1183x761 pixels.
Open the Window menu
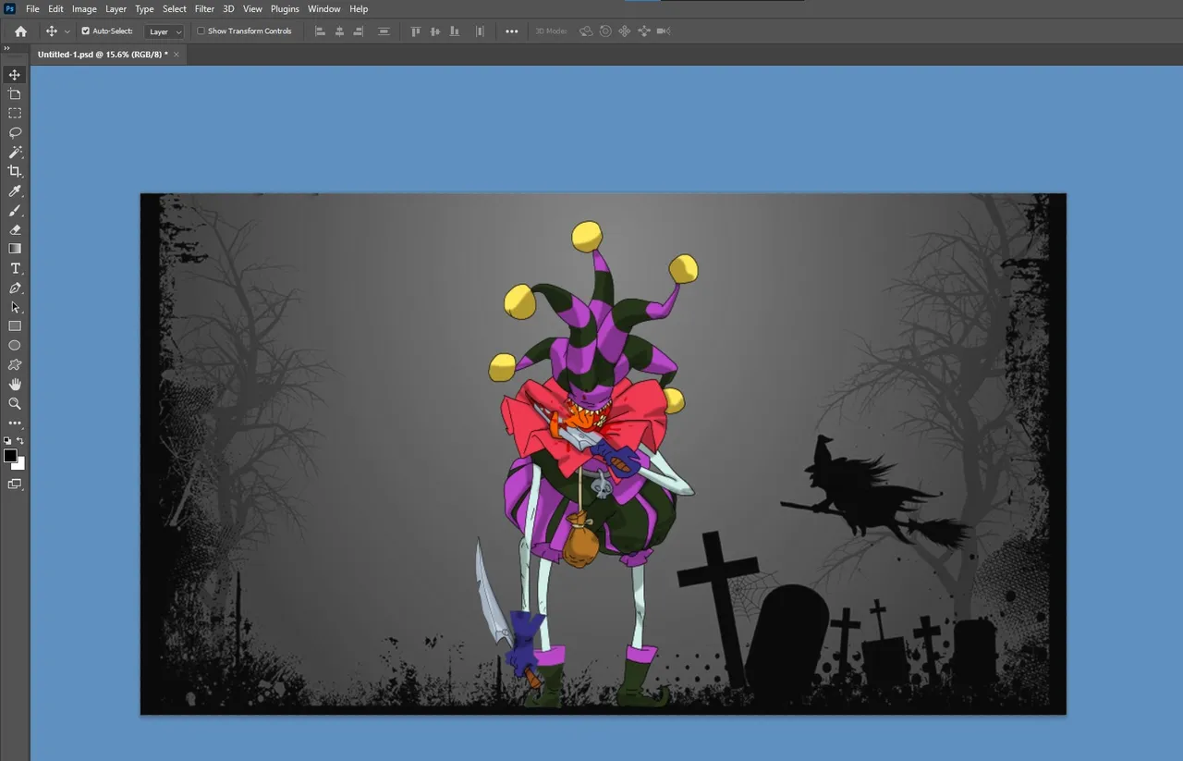click(x=323, y=9)
